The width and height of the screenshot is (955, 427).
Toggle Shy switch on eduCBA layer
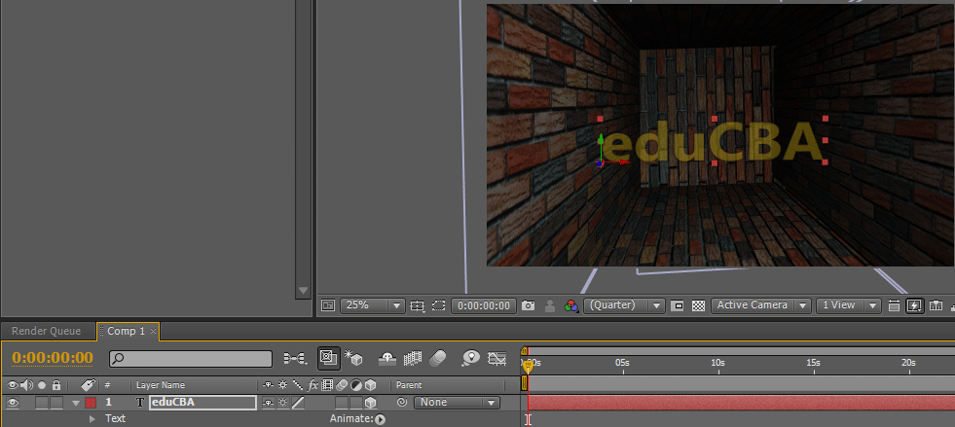point(268,402)
